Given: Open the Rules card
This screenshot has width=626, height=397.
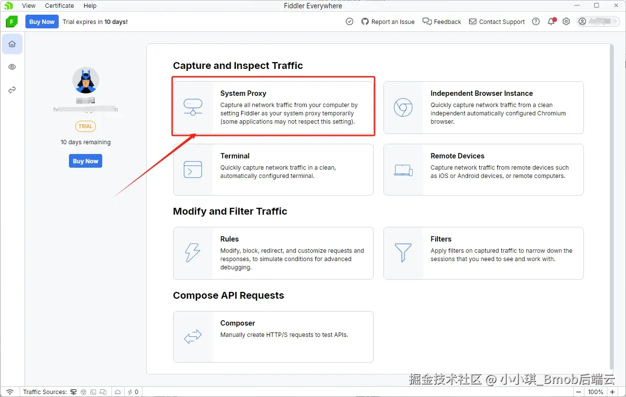Looking at the screenshot, I should [x=273, y=253].
